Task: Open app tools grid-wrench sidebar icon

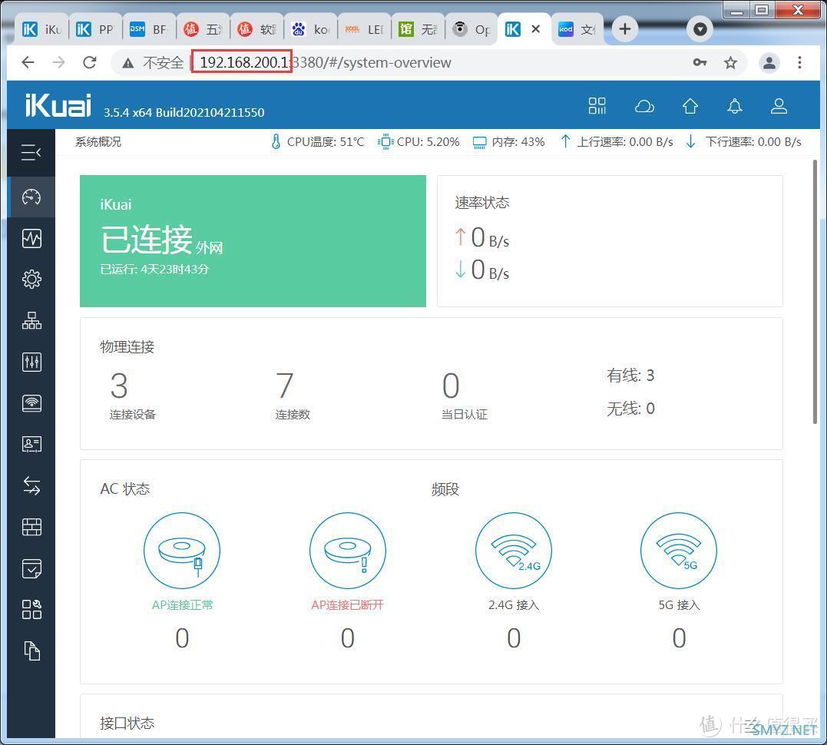Action: 31,609
